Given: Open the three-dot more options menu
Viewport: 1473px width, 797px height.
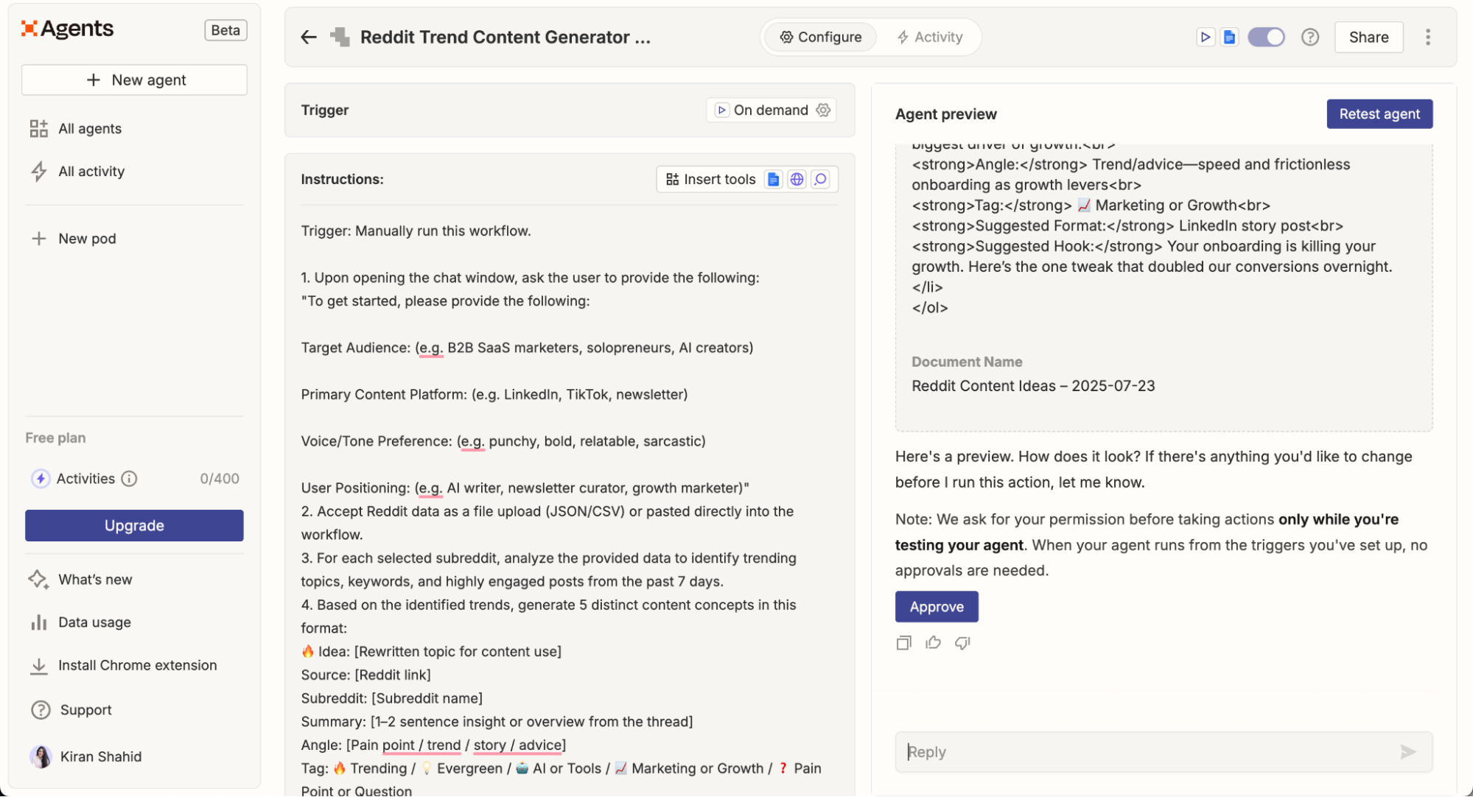Looking at the screenshot, I should [x=1427, y=37].
